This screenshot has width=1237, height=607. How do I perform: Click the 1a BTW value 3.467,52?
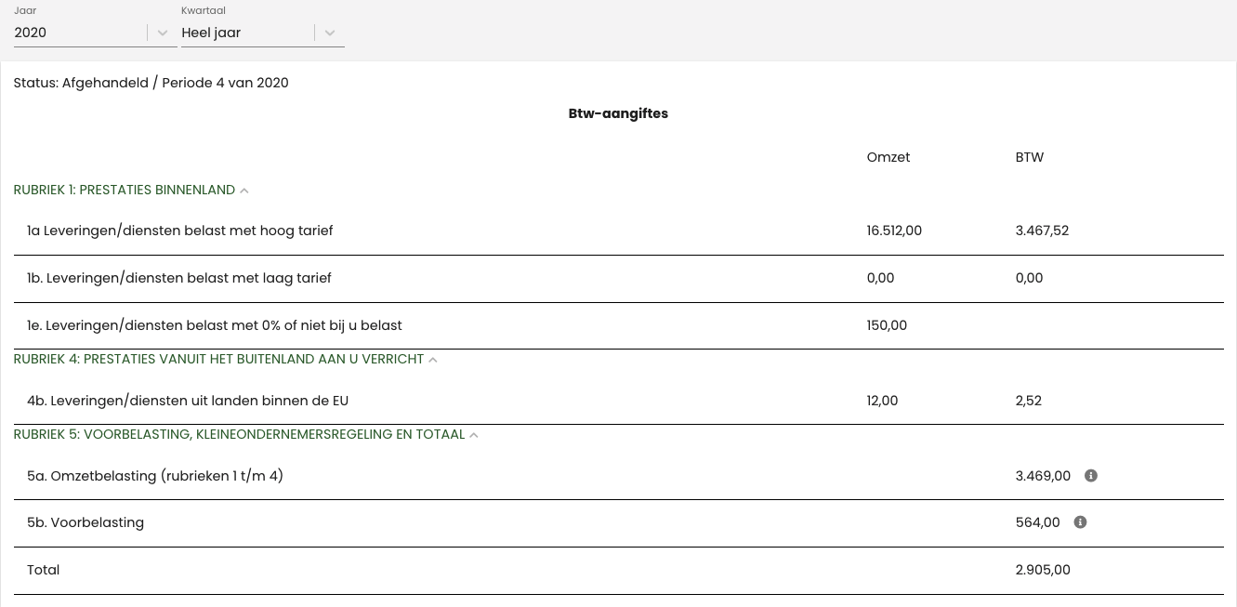pos(1042,231)
